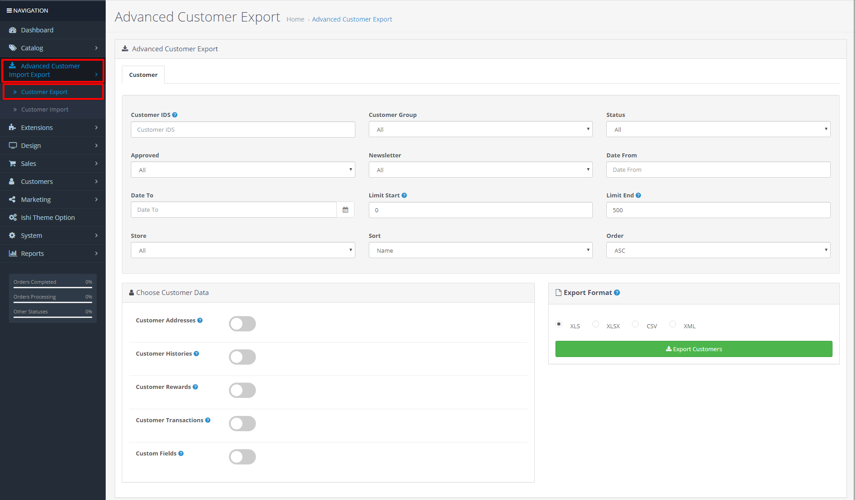Click the Customer IDS help icon
This screenshot has height=500, width=855.
click(x=175, y=115)
